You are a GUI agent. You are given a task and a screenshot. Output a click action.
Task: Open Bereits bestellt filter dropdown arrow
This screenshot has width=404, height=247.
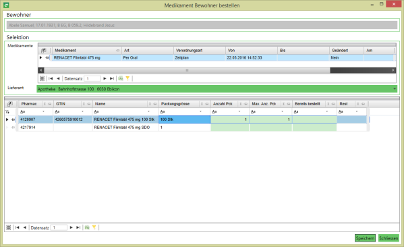[326, 111]
